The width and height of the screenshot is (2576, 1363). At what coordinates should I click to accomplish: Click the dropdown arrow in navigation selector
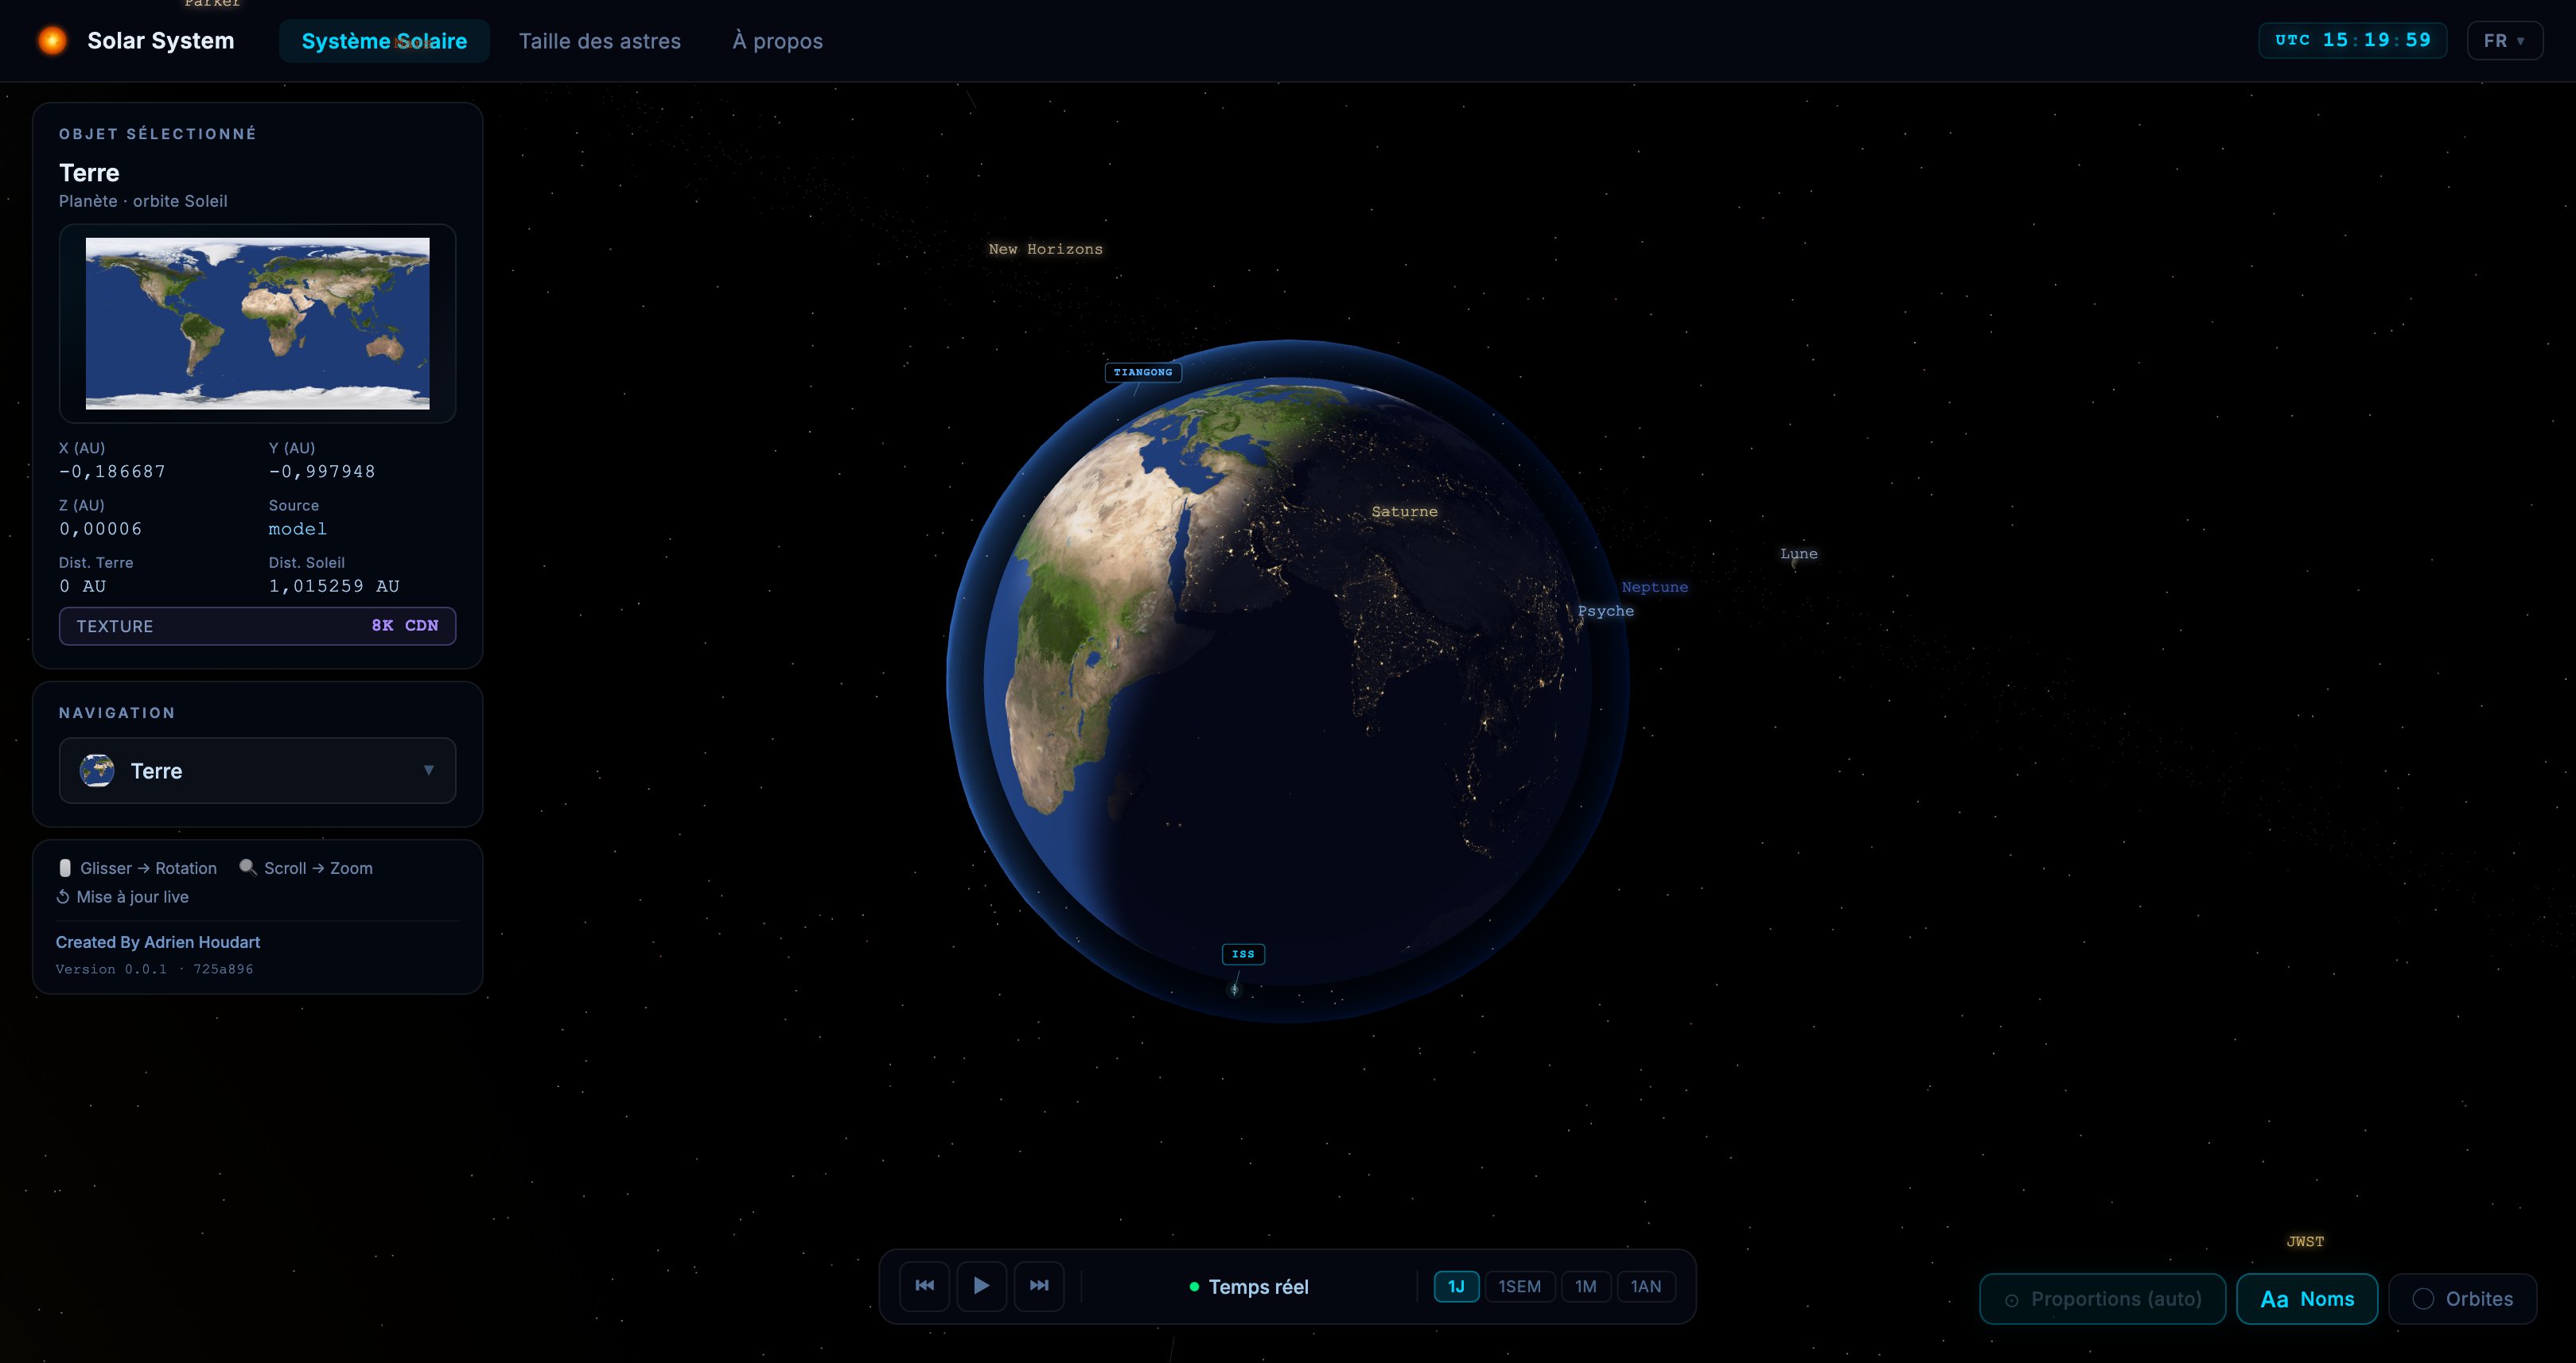tap(429, 770)
